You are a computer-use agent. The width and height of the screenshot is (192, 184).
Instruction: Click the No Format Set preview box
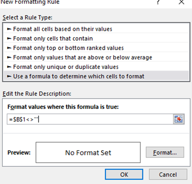(88, 152)
